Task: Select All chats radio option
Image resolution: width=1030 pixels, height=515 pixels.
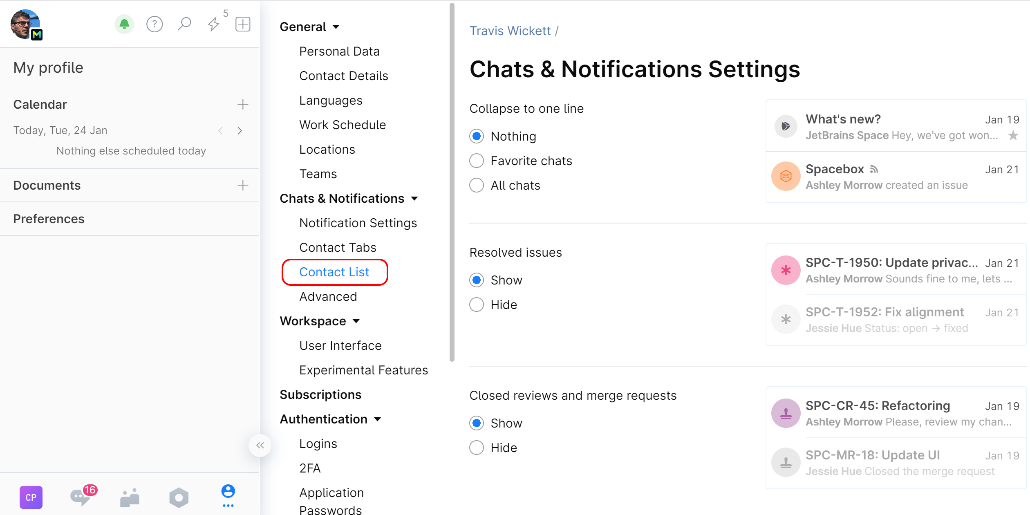Action: (x=477, y=185)
